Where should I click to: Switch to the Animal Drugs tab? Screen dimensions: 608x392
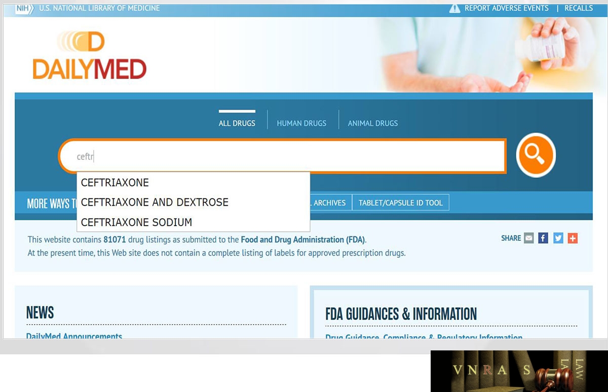[372, 123]
